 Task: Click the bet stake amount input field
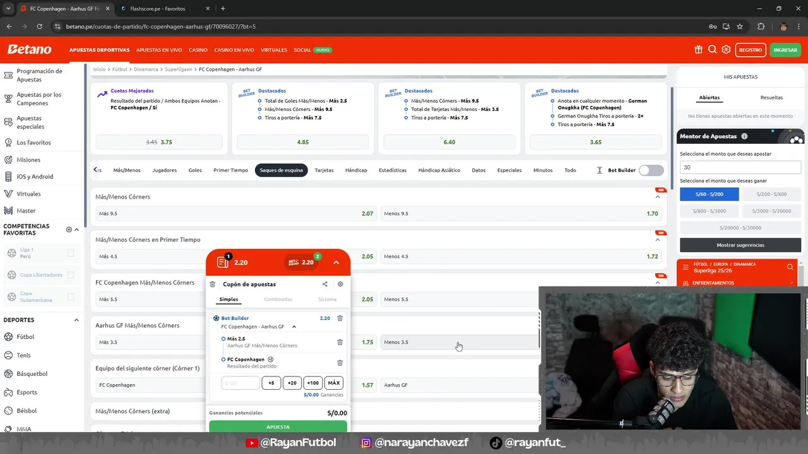tap(241, 383)
